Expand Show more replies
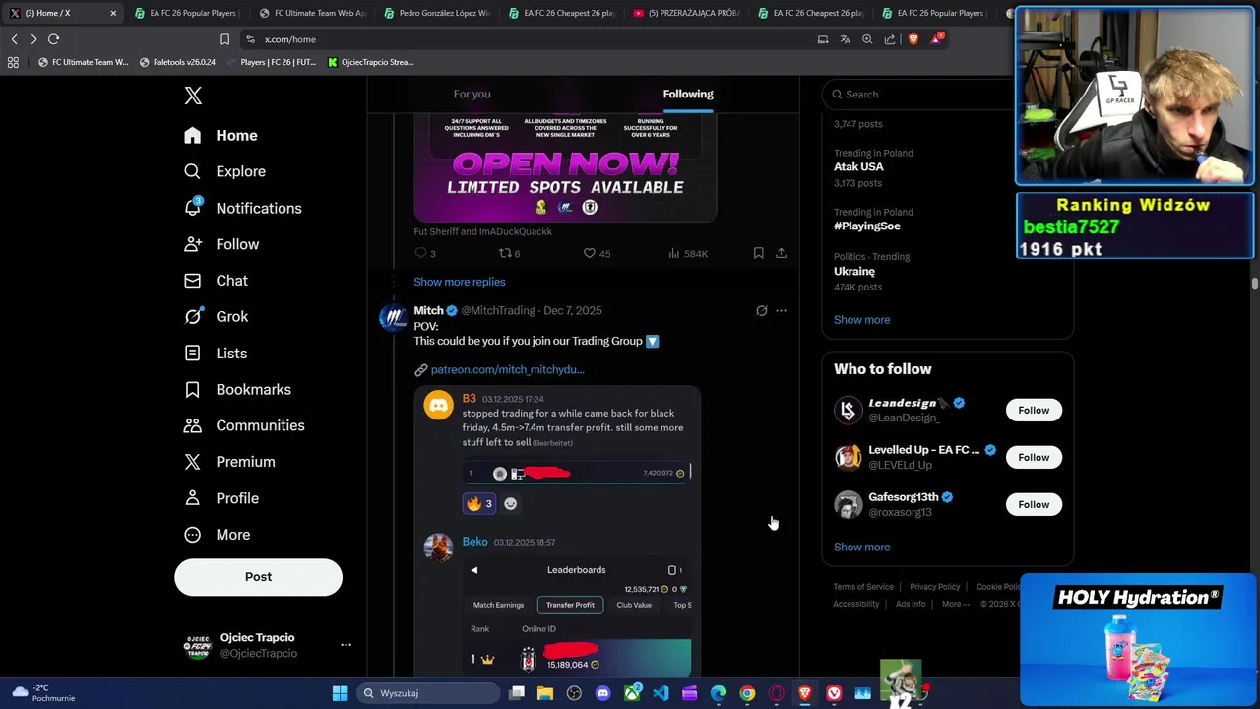1260x709 pixels. pos(460,282)
